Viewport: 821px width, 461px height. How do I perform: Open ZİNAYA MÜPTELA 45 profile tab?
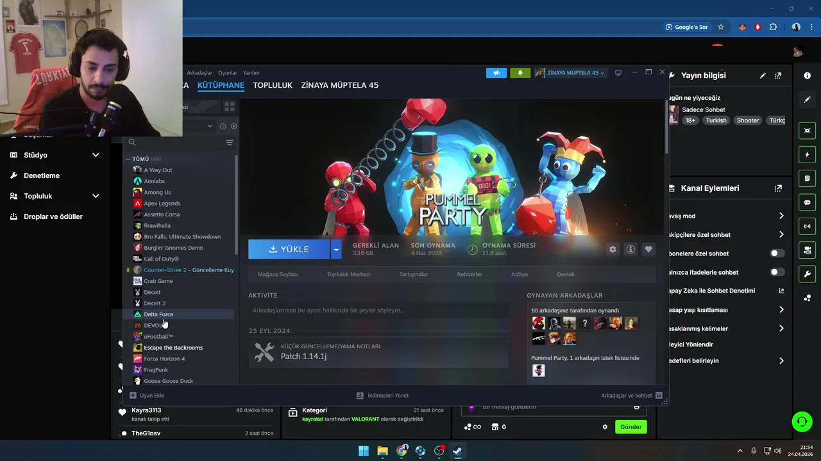(340, 85)
